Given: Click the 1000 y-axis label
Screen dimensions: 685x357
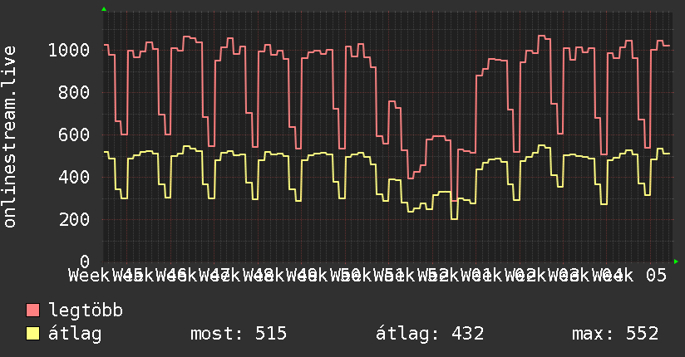Looking at the screenshot, I should [69, 50].
